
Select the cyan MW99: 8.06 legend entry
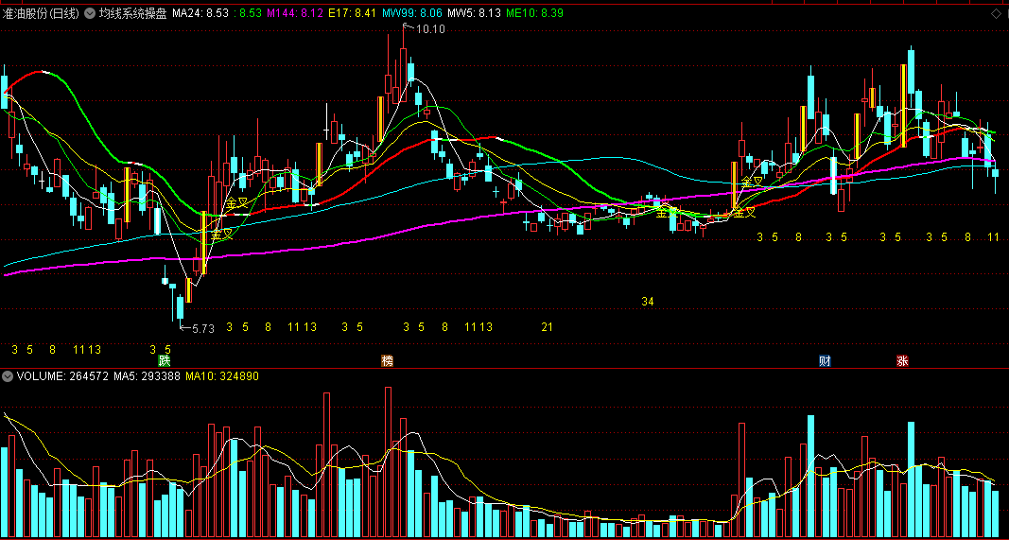pyautogui.click(x=412, y=13)
